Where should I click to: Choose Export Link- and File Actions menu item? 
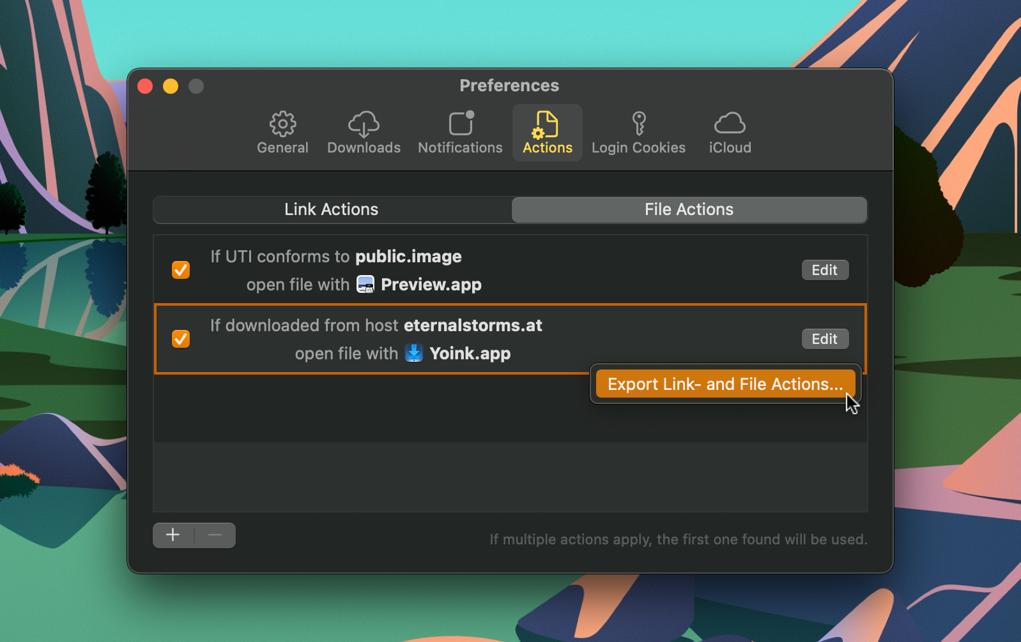(725, 384)
